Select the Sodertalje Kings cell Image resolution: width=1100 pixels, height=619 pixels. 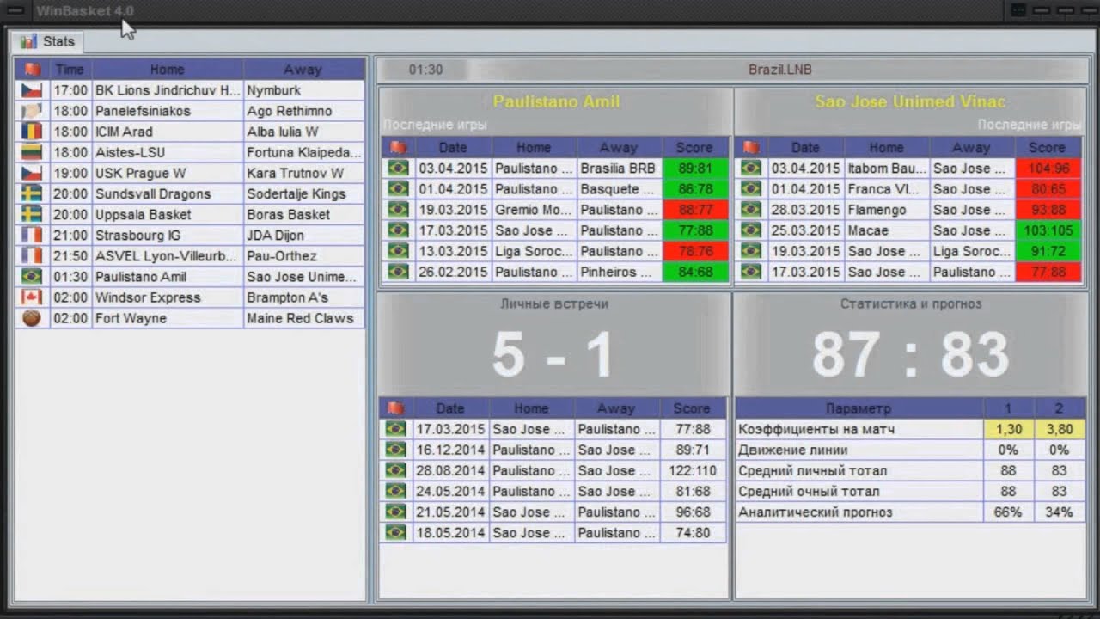click(303, 193)
